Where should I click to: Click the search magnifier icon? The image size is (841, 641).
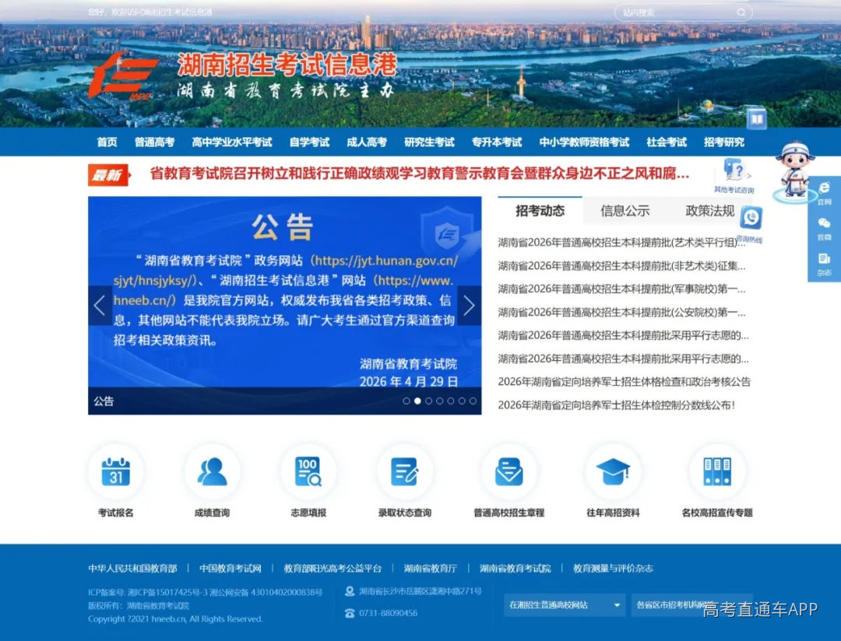pyautogui.click(x=741, y=12)
